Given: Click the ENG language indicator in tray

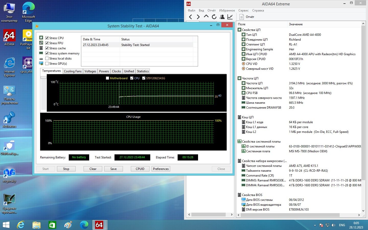Looking at the screenshot, I should pos(342,225).
